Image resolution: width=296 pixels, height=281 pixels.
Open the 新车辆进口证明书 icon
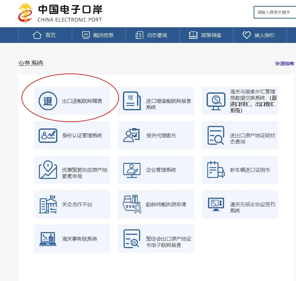(215, 170)
